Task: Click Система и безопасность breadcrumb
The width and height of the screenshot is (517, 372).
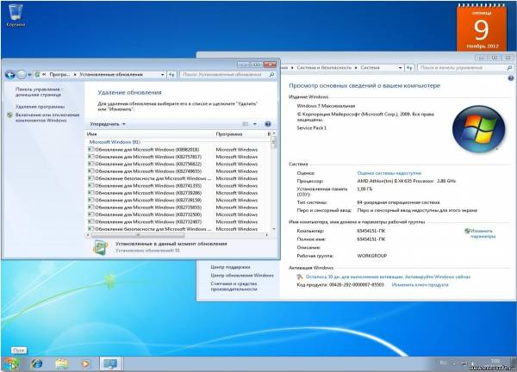Action: (x=324, y=67)
